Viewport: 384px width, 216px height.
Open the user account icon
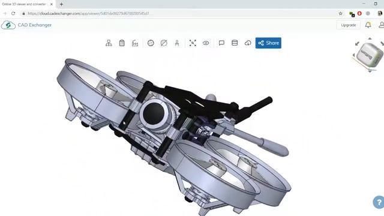(382, 25)
